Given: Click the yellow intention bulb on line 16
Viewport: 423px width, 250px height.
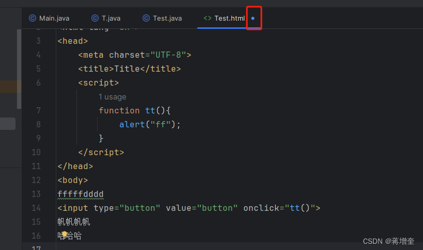Looking at the screenshot, I should 65,234.
